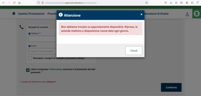Open the Pocket save icon
The width and height of the screenshot is (201, 96).
166,3
